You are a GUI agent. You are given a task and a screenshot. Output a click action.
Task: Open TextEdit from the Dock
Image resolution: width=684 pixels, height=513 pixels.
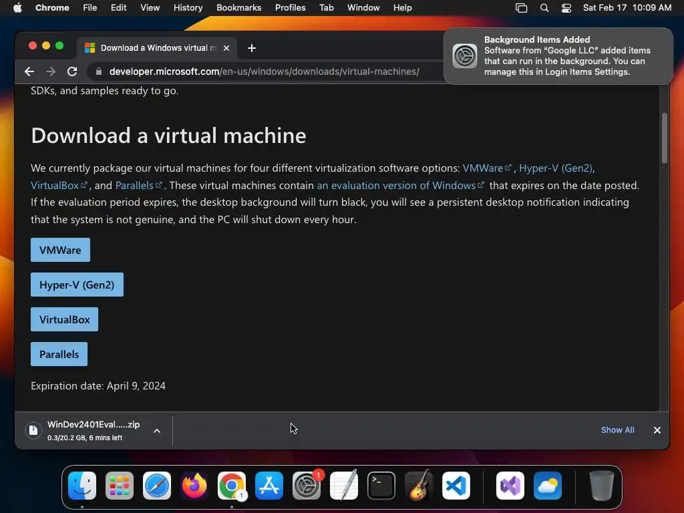click(344, 486)
